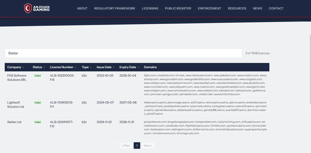Click issue date 2024-11-22
The height and width of the screenshot is (153, 311).
104,122
